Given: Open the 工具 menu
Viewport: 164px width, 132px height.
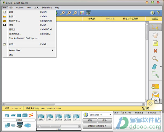Looking at the screenshot, I should 36,8.
